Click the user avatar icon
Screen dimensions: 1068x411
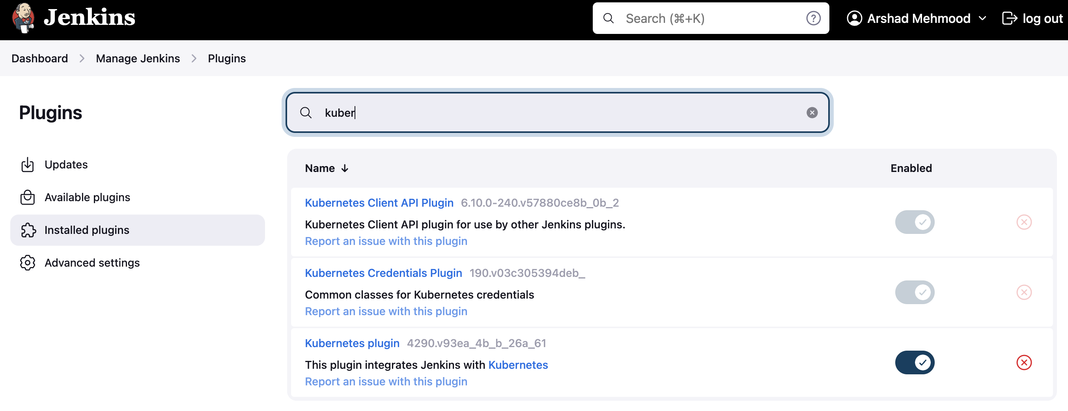(x=855, y=18)
